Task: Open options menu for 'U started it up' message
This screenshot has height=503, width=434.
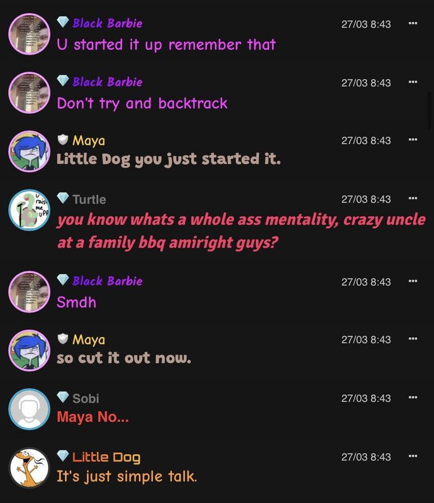Action: (x=413, y=23)
